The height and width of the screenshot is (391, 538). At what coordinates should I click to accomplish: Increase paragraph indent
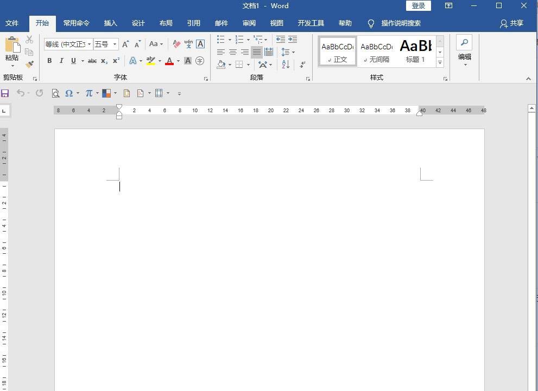[292, 39]
